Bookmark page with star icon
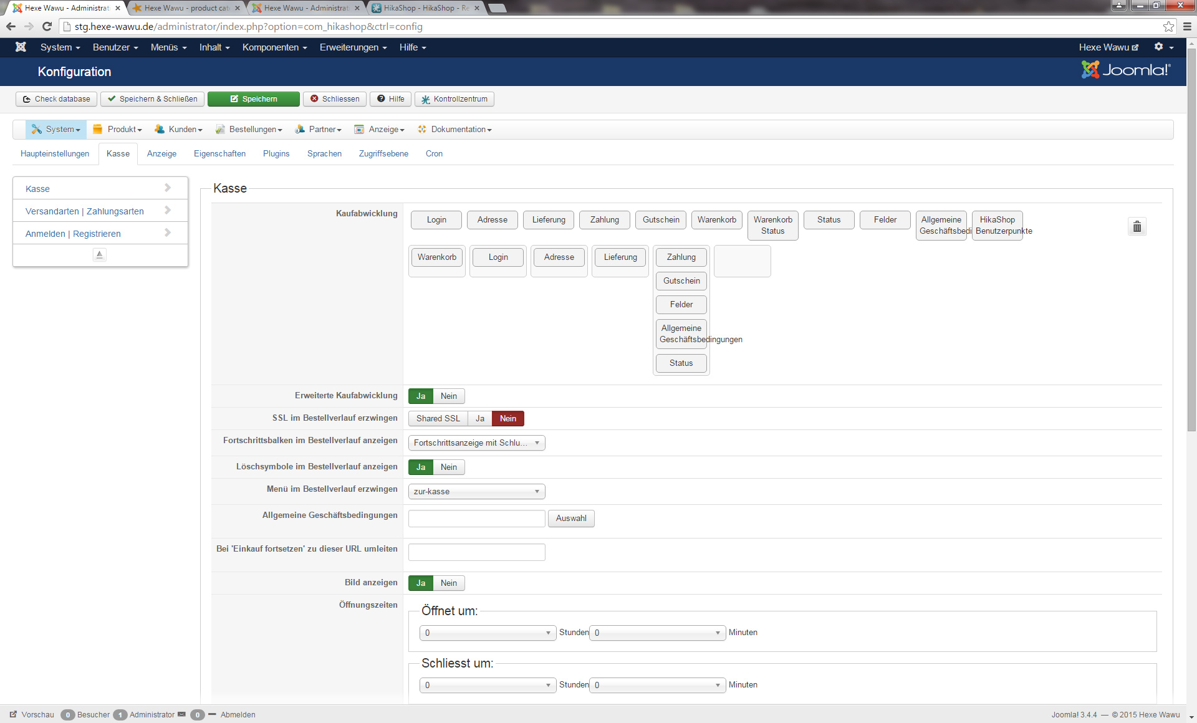The height and width of the screenshot is (723, 1197). [x=1168, y=26]
